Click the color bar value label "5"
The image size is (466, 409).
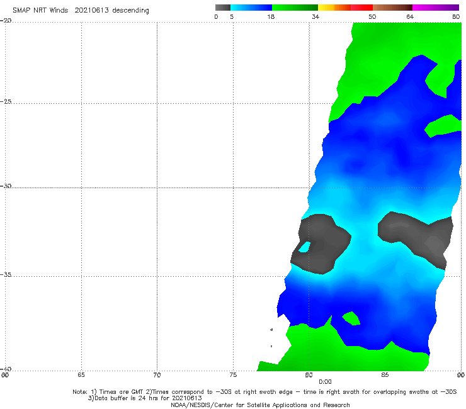(232, 17)
